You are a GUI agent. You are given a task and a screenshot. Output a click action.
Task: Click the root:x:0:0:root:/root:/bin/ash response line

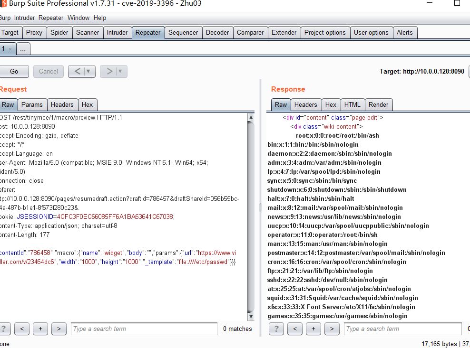click(337, 136)
